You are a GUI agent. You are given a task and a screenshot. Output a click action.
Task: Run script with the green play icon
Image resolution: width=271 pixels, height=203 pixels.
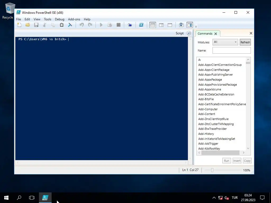coord(101,25)
